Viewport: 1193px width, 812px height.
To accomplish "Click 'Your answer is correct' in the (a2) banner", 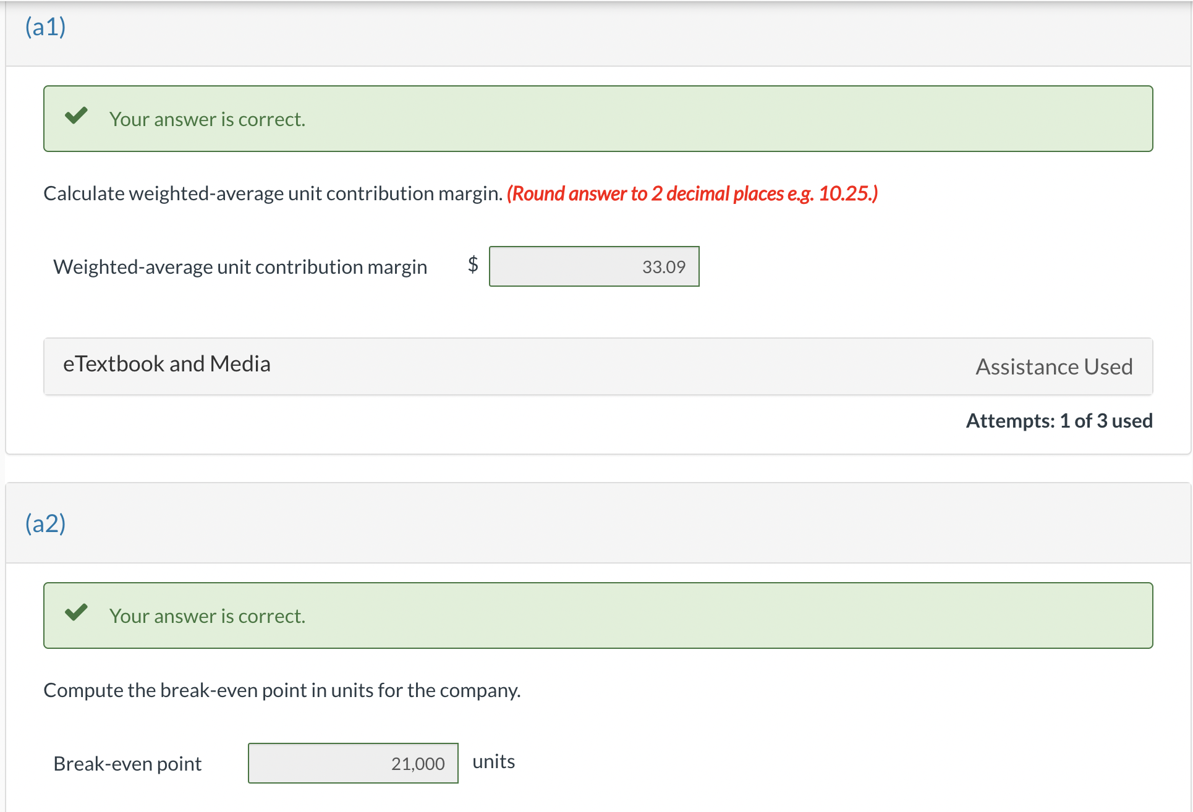I will (x=207, y=616).
